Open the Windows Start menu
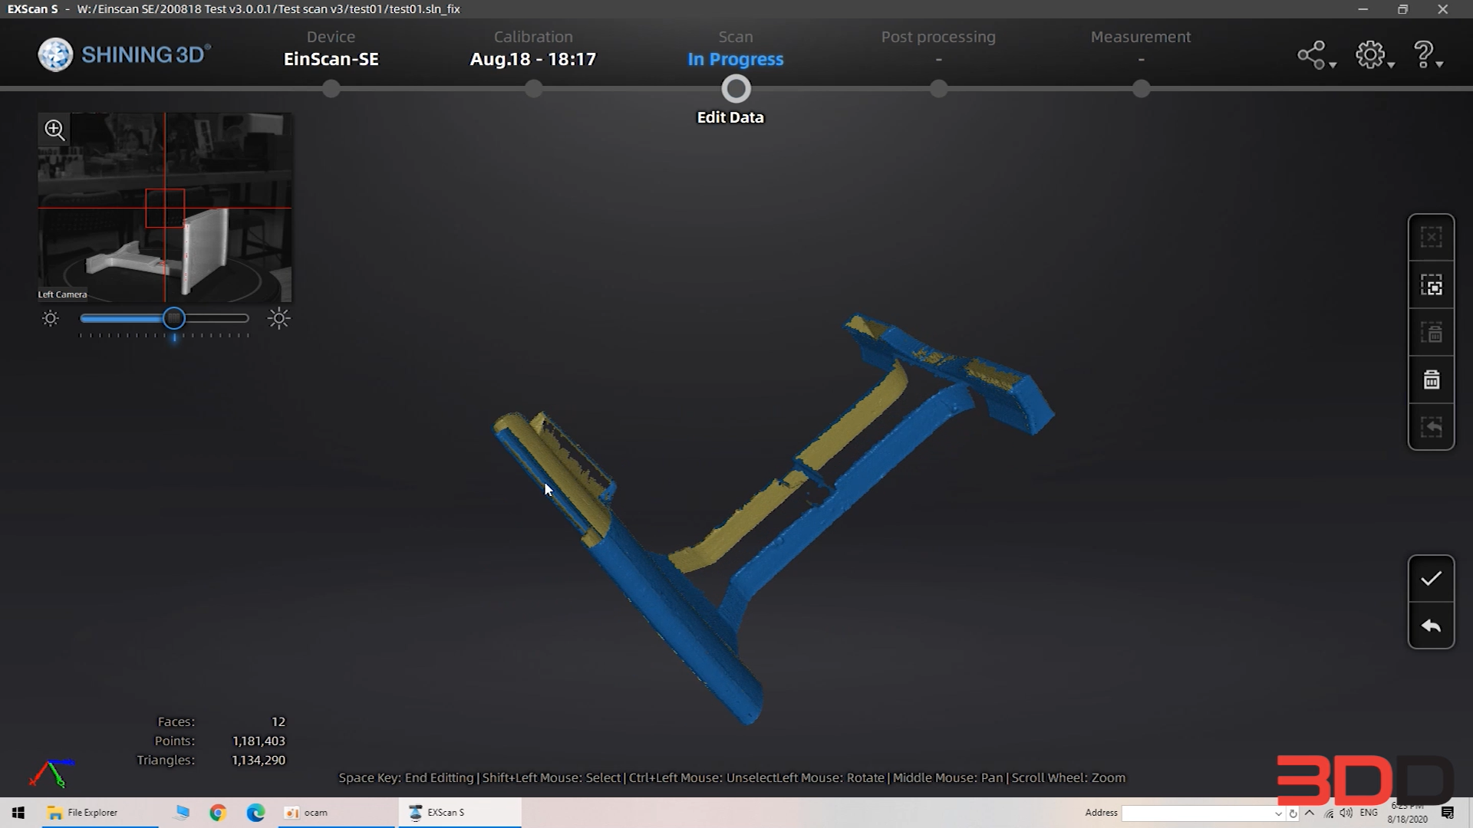 tap(18, 813)
